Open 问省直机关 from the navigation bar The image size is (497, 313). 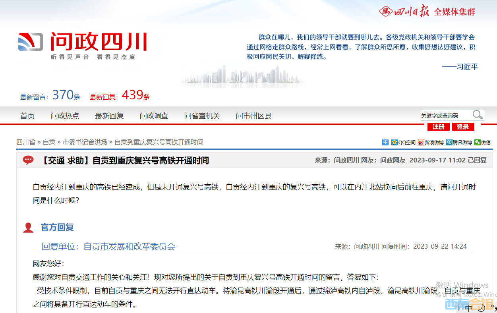202,116
